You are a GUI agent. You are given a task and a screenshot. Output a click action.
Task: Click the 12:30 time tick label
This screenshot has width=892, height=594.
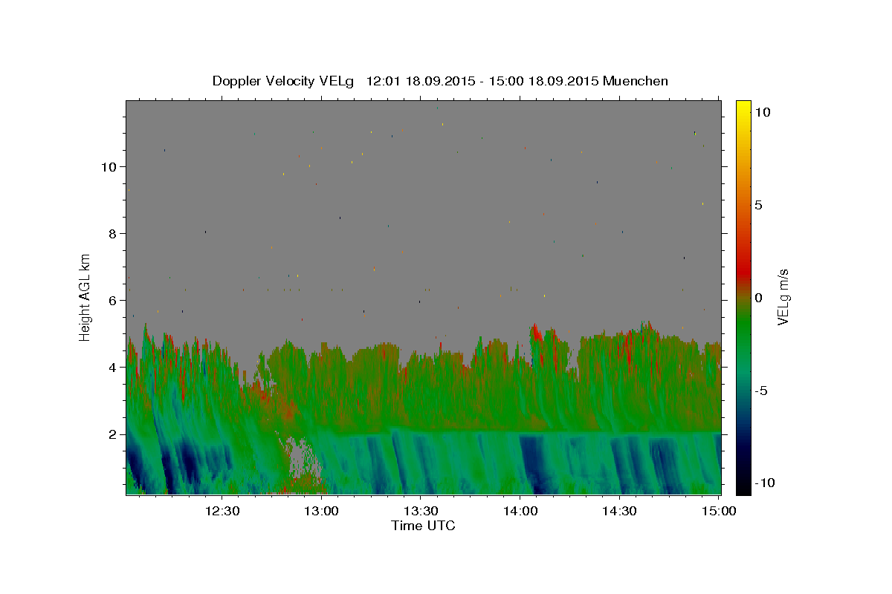[x=222, y=511]
